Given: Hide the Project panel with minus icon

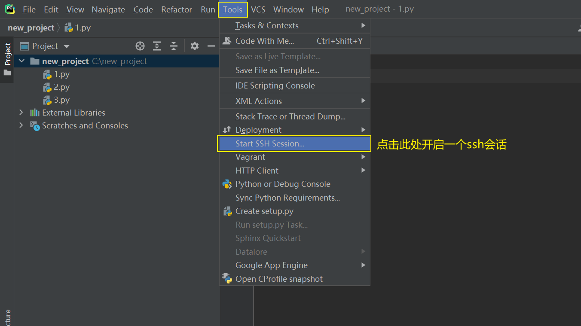Looking at the screenshot, I should click(211, 46).
